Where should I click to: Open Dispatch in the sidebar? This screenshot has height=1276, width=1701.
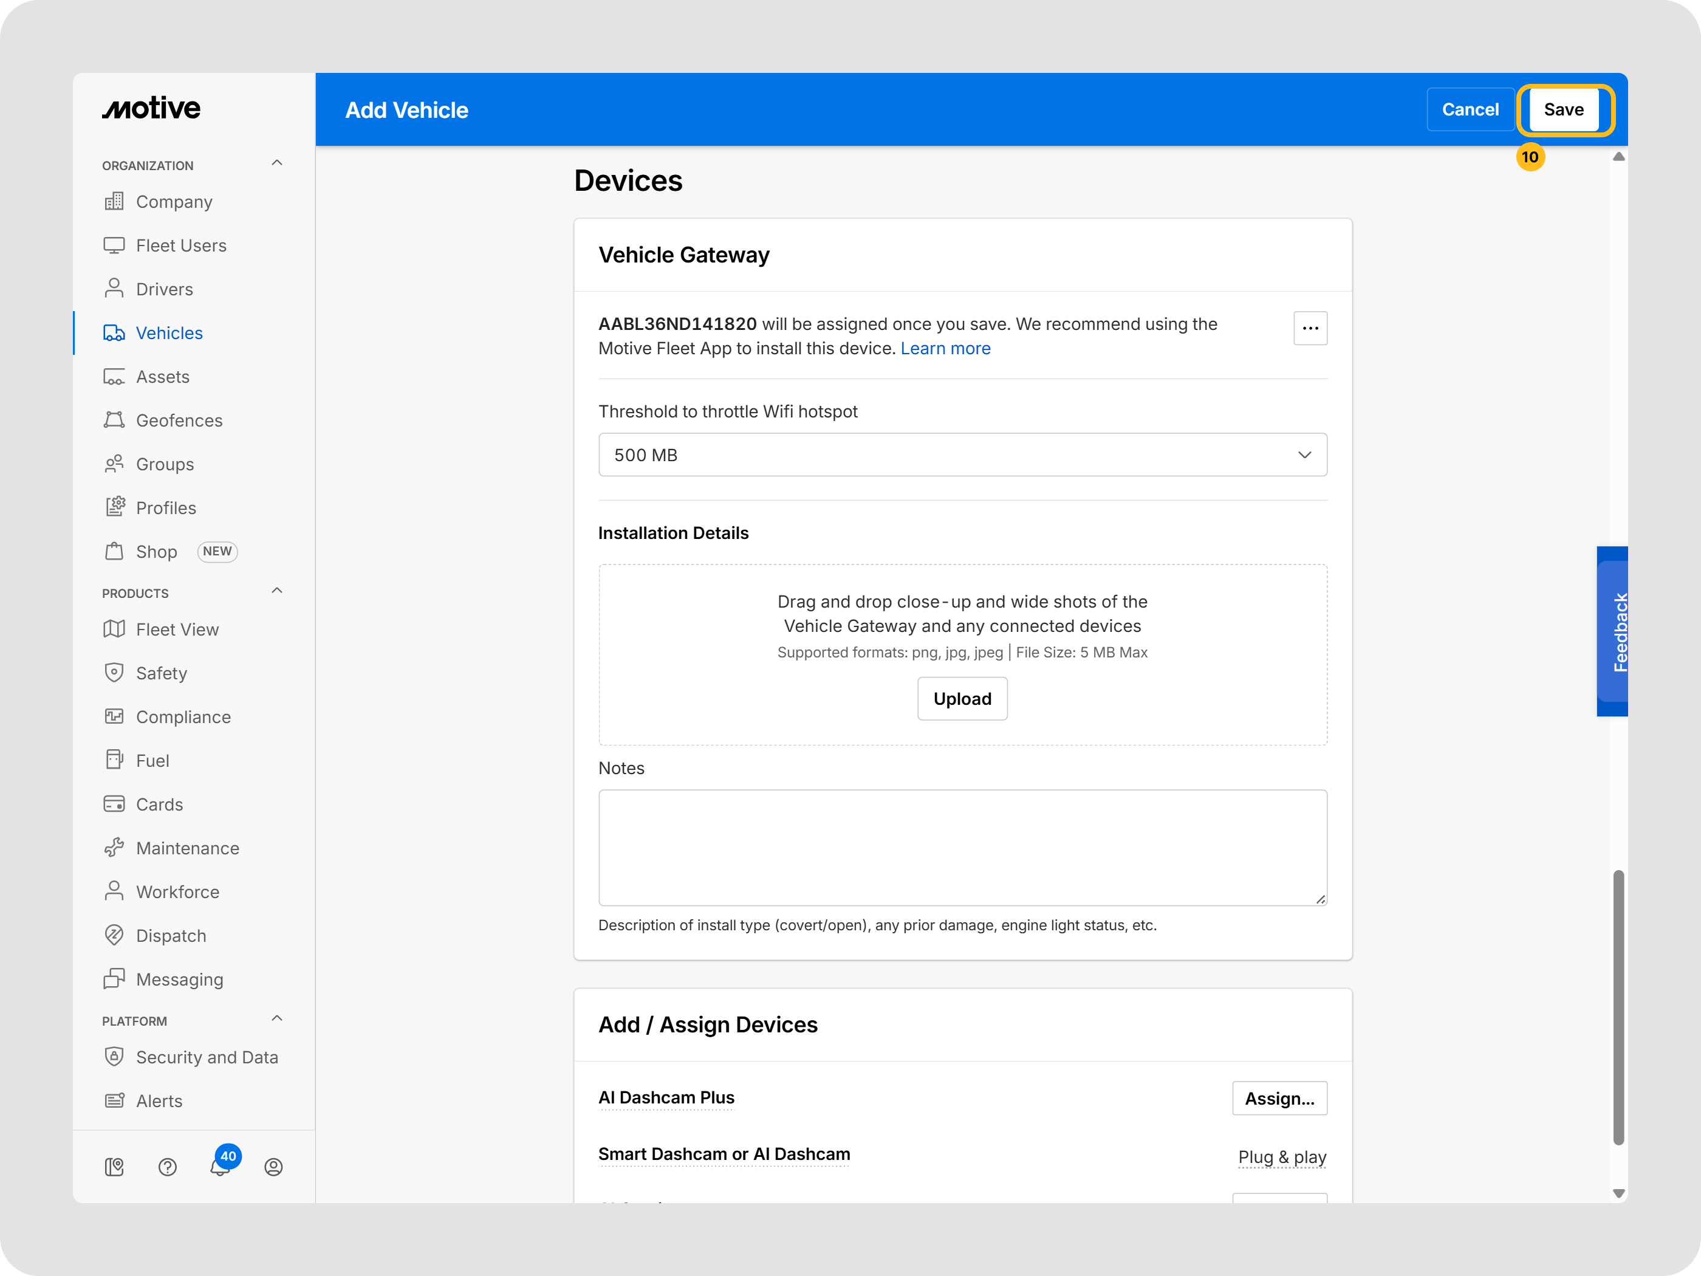coord(171,935)
